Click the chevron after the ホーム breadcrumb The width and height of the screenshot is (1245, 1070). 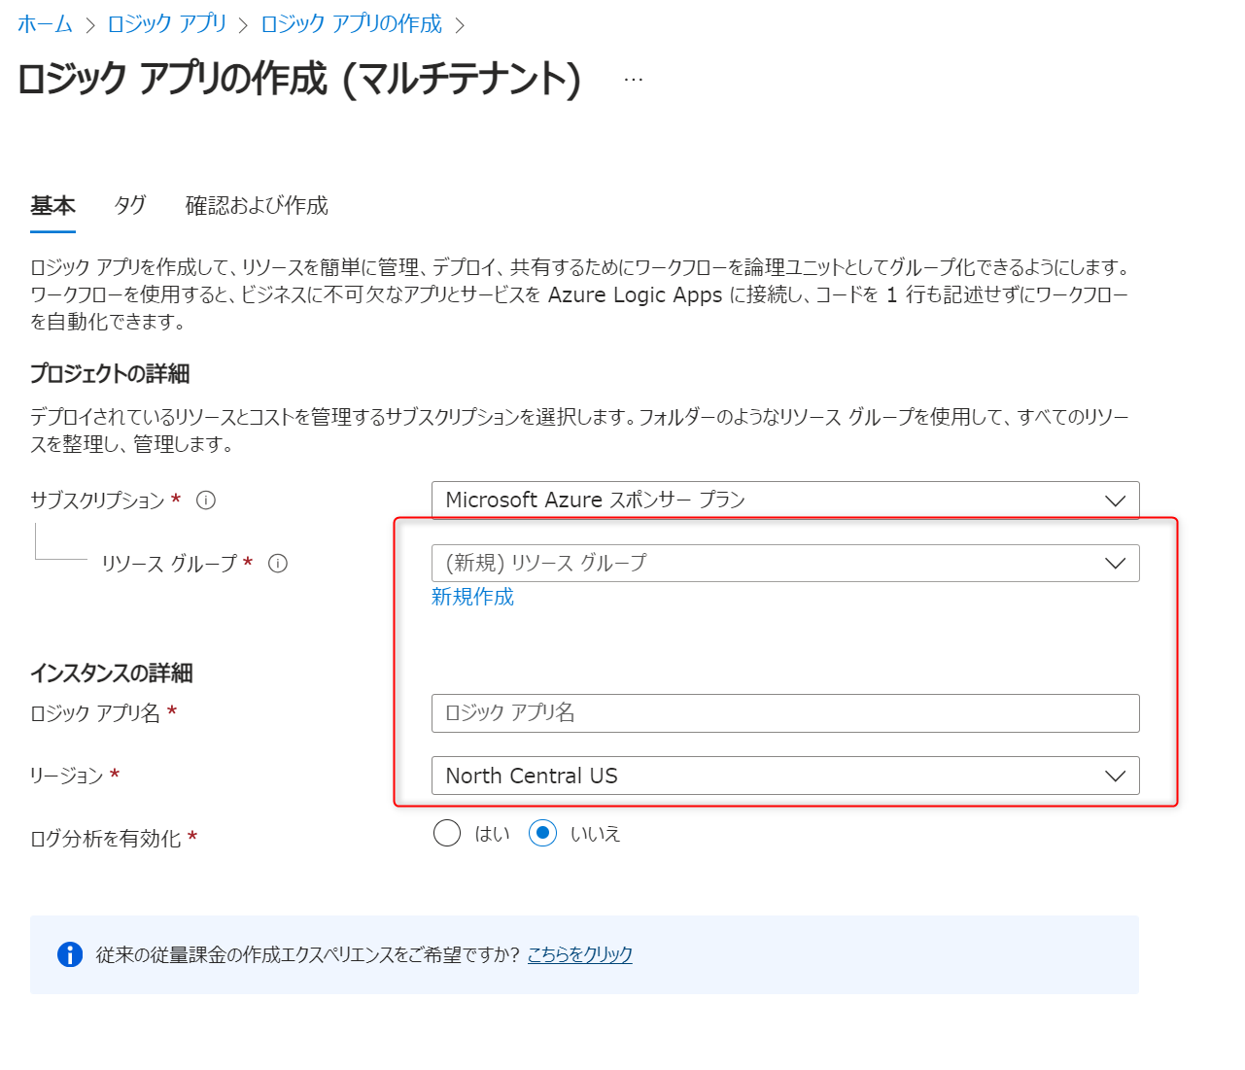(90, 25)
